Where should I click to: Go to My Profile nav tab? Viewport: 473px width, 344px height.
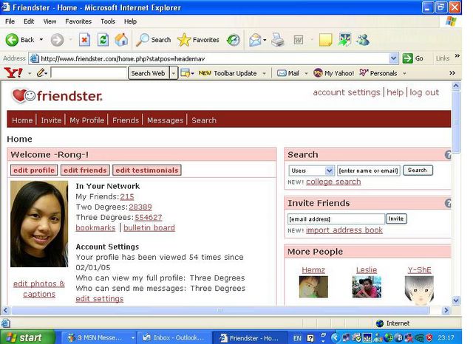pyautogui.click(x=87, y=120)
